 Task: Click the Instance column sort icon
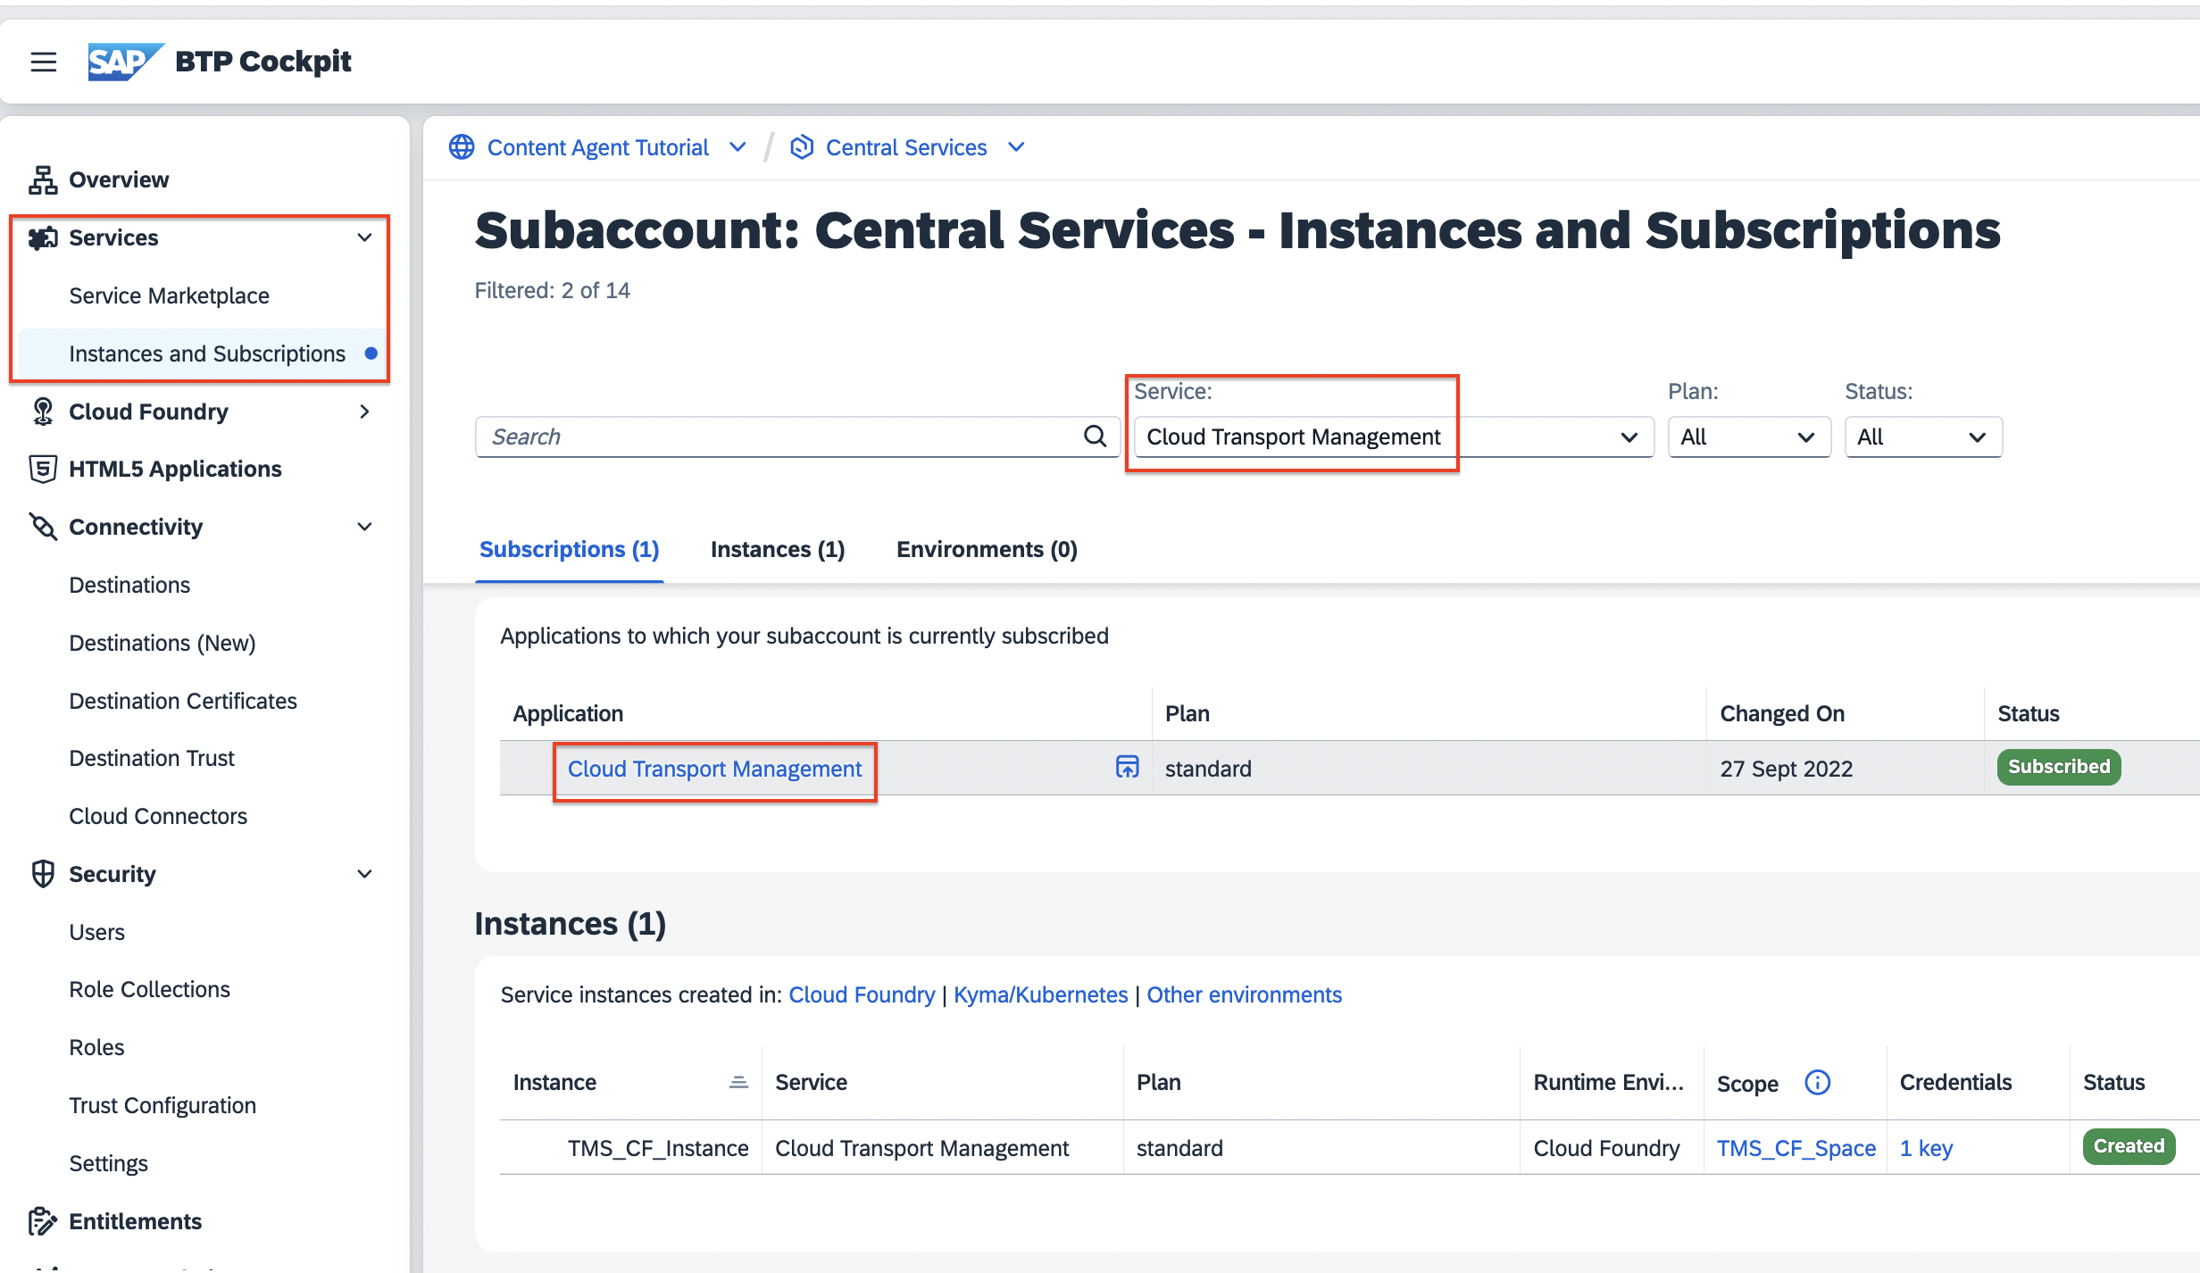coord(738,1083)
